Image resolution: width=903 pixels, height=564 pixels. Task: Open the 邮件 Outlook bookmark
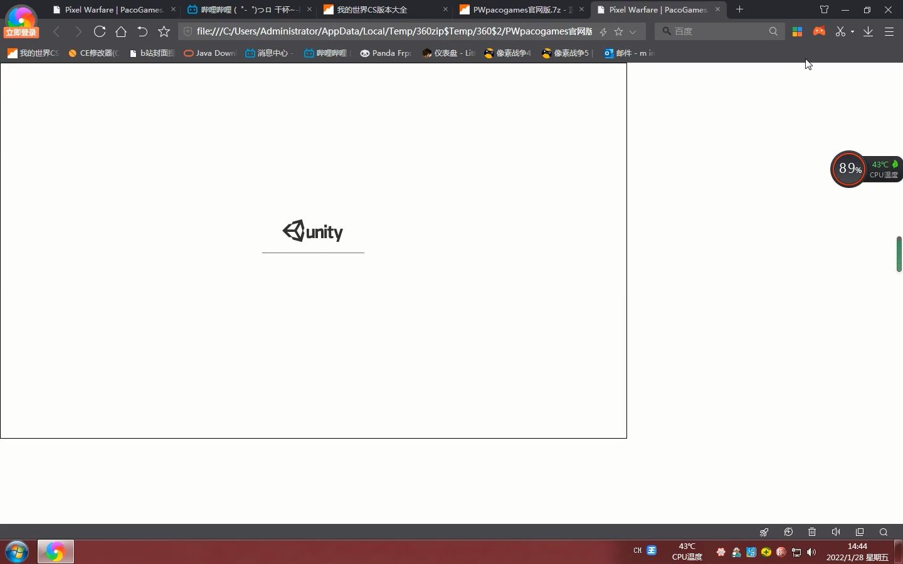629,53
